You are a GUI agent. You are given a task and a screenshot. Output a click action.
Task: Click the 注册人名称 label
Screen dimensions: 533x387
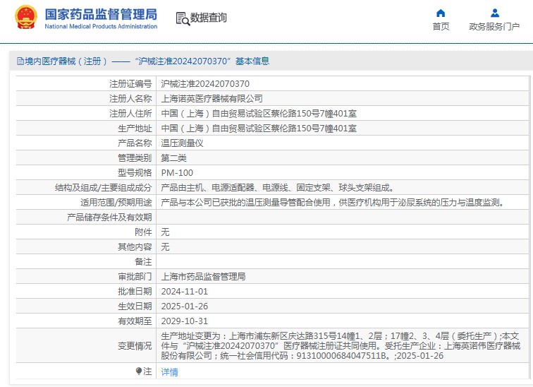click(130, 99)
